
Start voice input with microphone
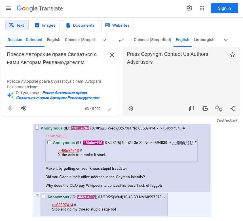pos(10,108)
